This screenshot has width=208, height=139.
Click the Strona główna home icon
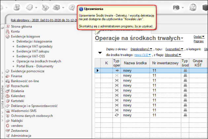(x=8, y=26)
